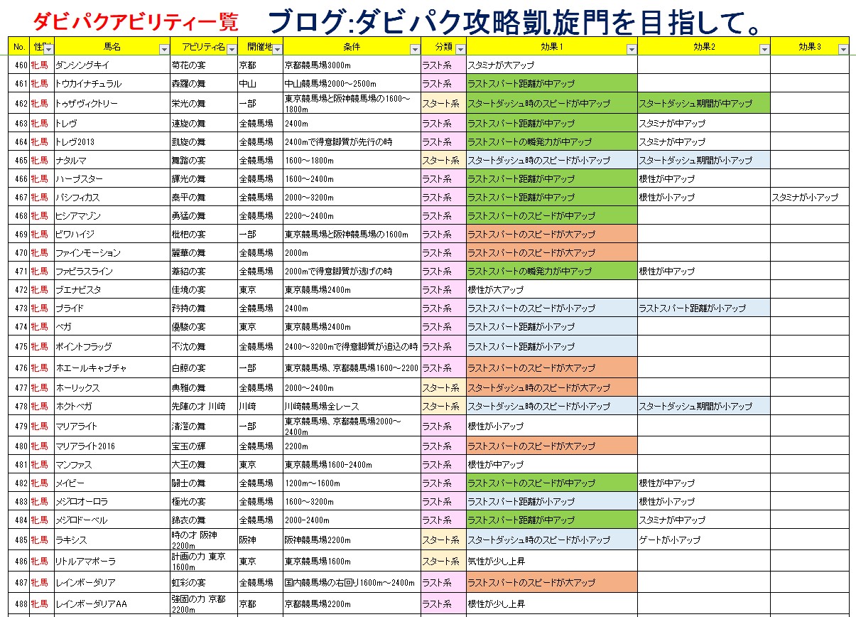Click ability name 勇猛の舞

coord(188,215)
